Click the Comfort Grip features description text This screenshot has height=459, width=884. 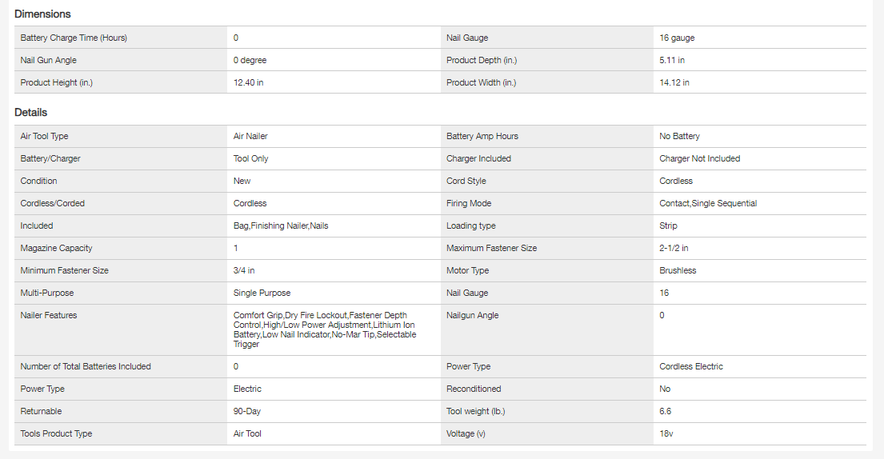point(324,329)
